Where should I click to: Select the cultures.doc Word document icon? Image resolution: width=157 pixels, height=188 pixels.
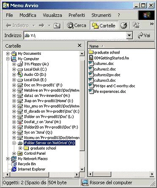(x=91, y=63)
